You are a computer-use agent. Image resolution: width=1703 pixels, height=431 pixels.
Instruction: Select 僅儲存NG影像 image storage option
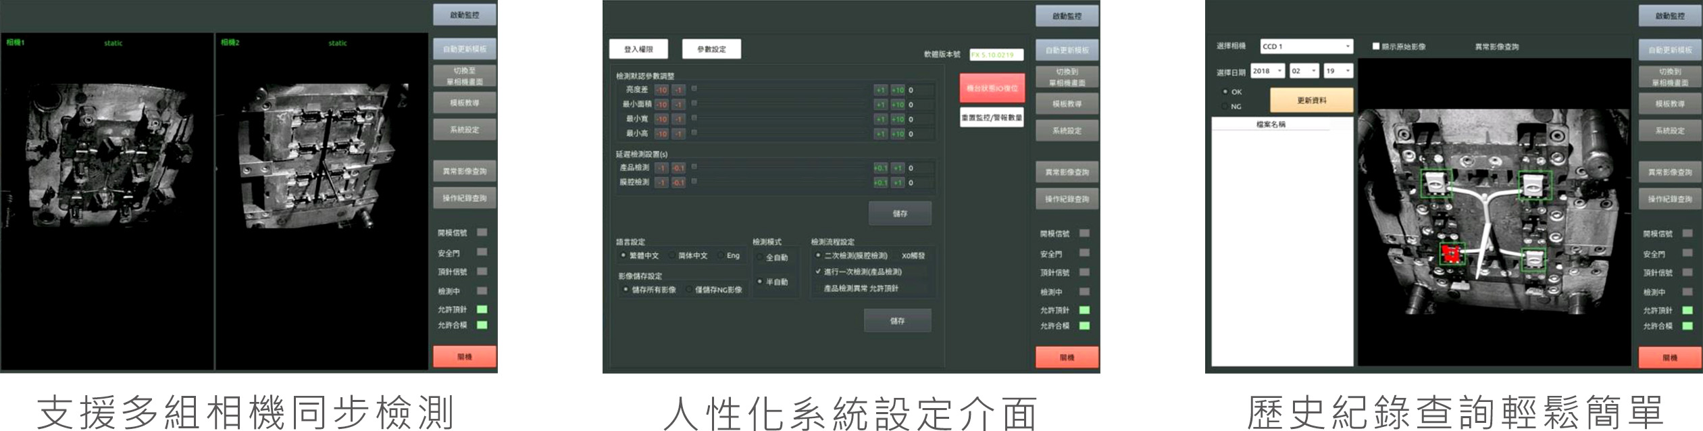[x=690, y=289]
